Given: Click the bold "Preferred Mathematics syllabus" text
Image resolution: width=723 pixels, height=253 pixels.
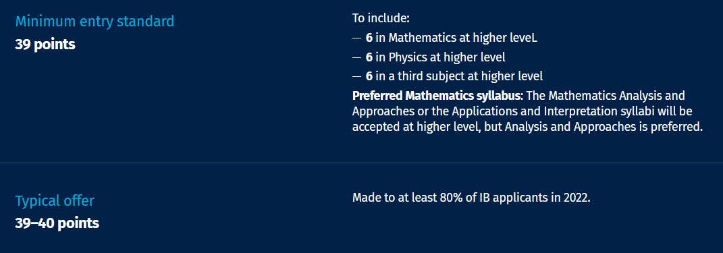Looking at the screenshot, I should tap(437, 96).
